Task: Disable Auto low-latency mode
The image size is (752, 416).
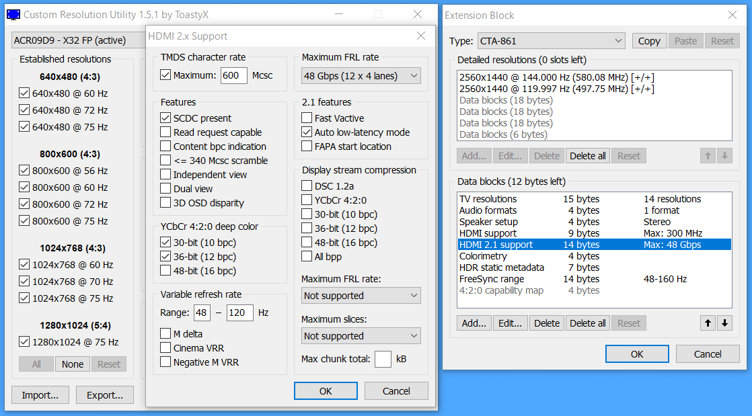Action: 307,132
